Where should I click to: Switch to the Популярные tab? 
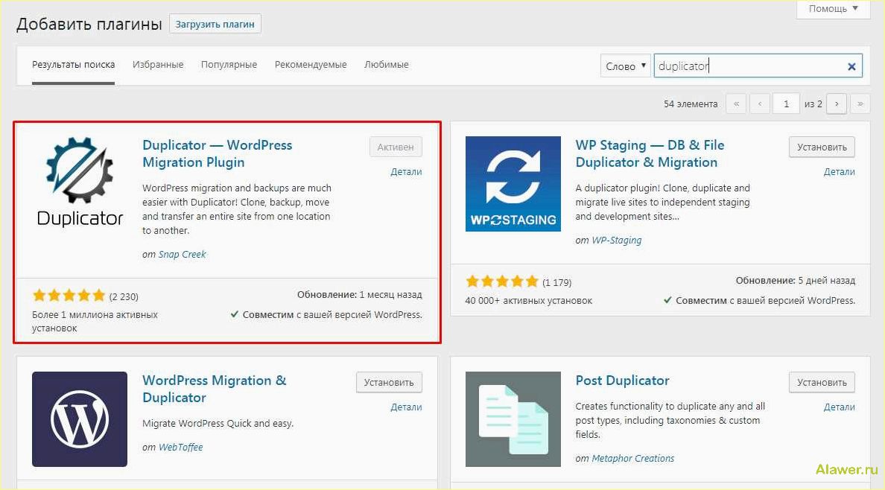click(229, 65)
